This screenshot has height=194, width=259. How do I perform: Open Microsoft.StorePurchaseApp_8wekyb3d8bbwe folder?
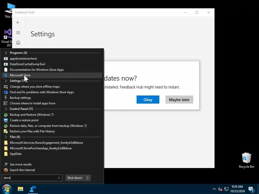click(52, 148)
